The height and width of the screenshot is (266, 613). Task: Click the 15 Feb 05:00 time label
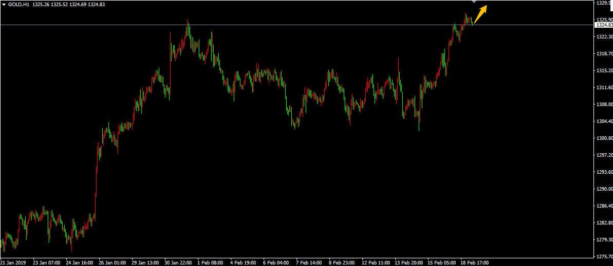click(x=441, y=263)
